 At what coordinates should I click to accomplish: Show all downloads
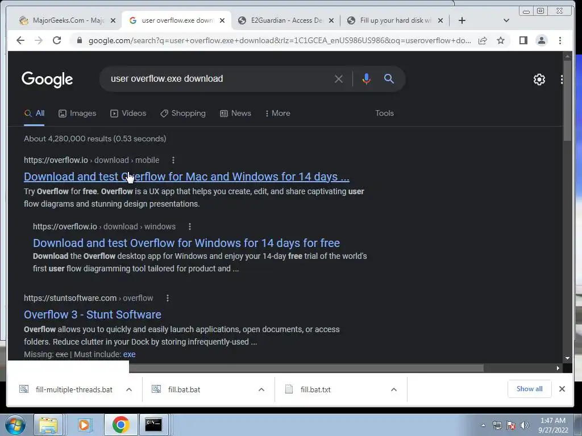529,389
